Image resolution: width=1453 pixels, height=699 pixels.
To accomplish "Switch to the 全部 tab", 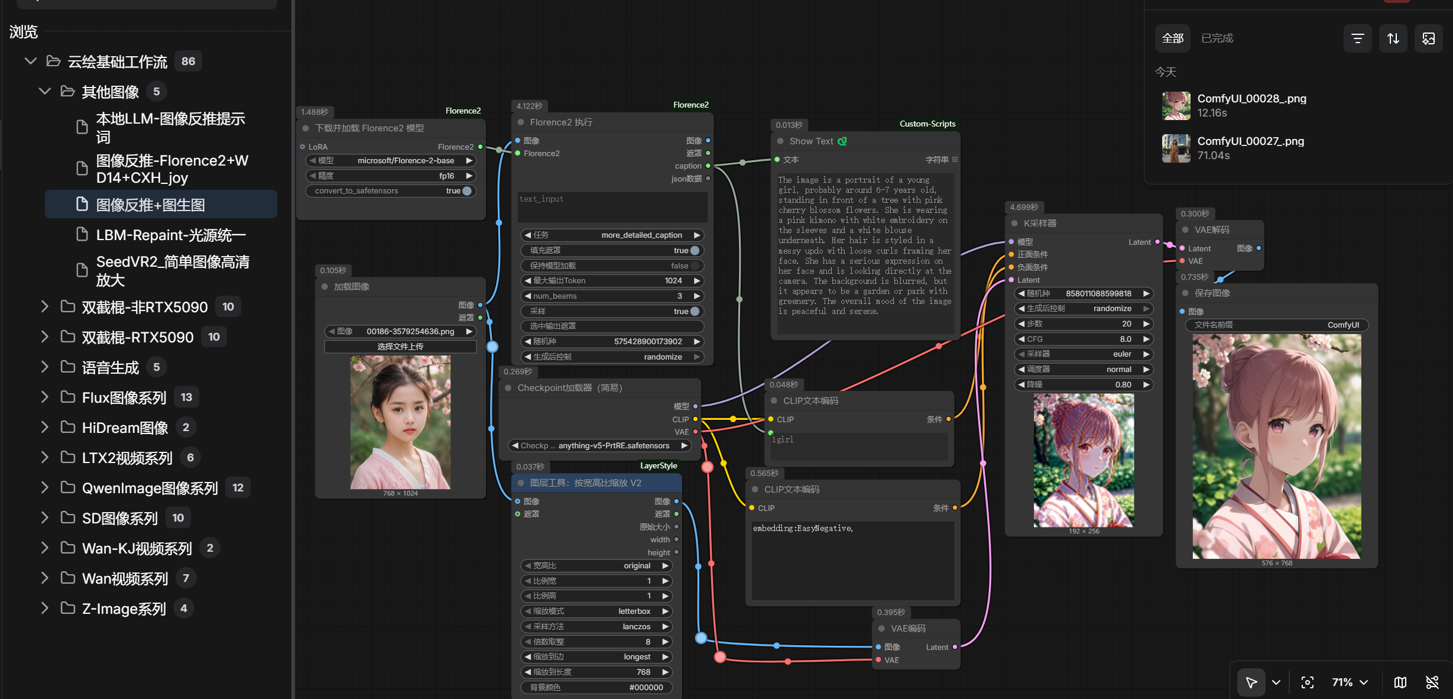I will click(1173, 38).
